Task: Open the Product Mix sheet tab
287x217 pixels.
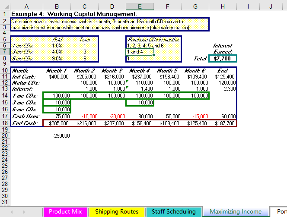Action: pos(65,212)
